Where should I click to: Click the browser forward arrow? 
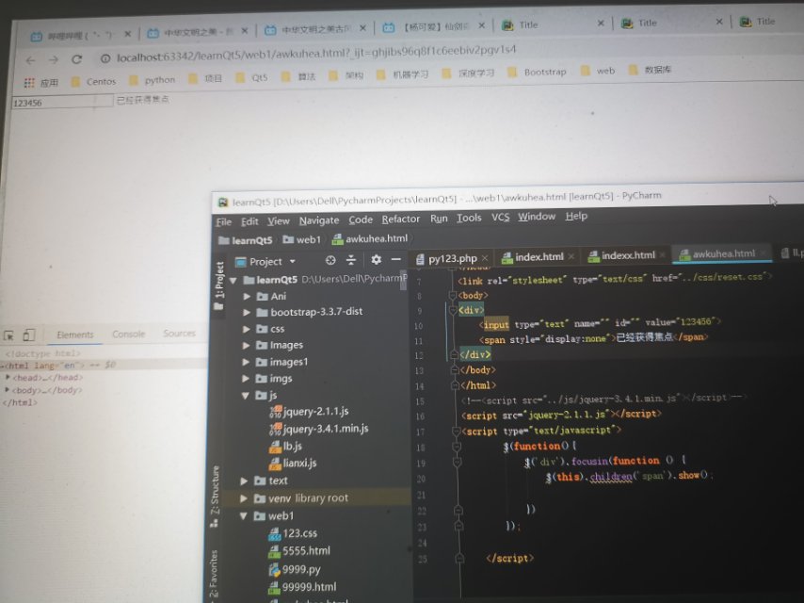54,60
